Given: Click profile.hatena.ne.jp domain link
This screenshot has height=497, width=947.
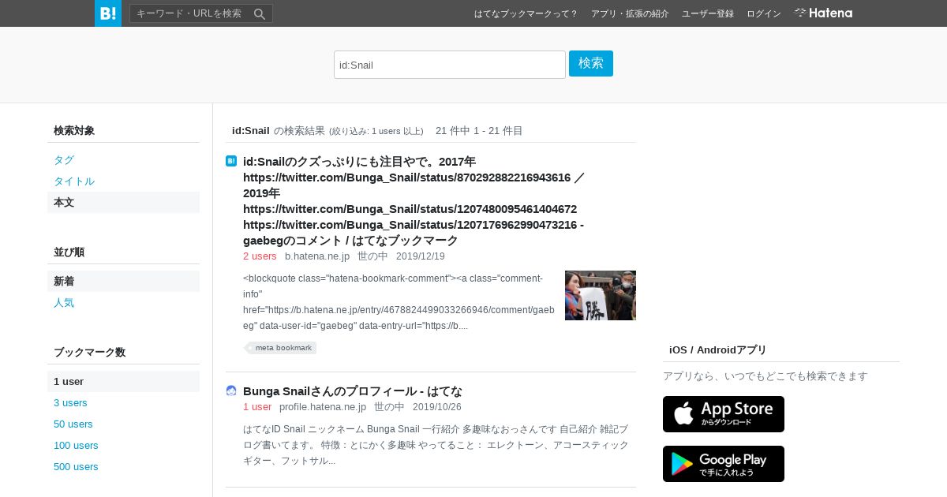Looking at the screenshot, I should 323,407.
